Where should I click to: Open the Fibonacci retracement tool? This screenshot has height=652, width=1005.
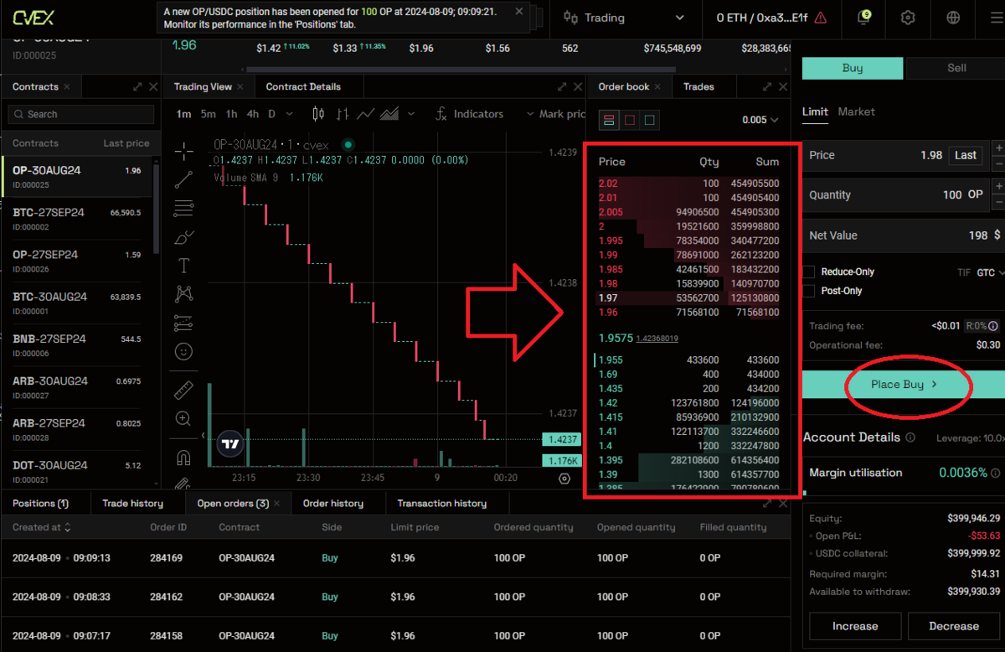point(183,208)
